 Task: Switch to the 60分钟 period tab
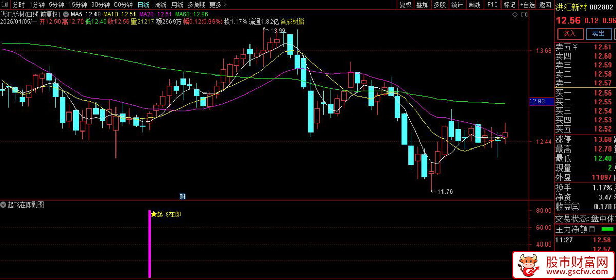point(123,4)
